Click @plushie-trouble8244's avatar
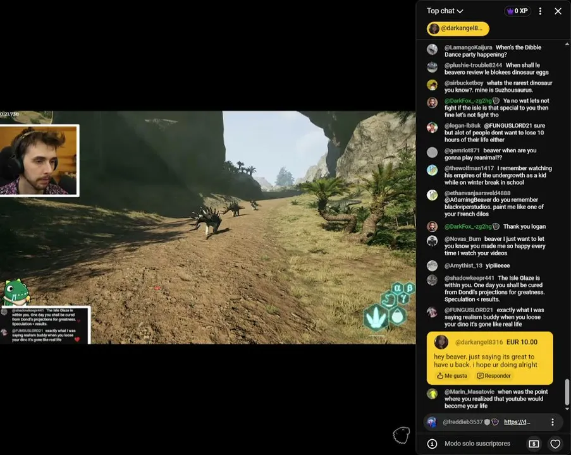 click(x=433, y=67)
